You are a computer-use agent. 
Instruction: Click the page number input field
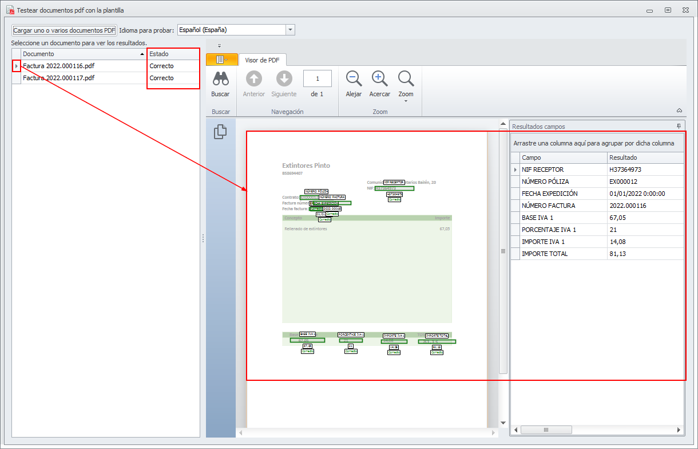coord(318,78)
